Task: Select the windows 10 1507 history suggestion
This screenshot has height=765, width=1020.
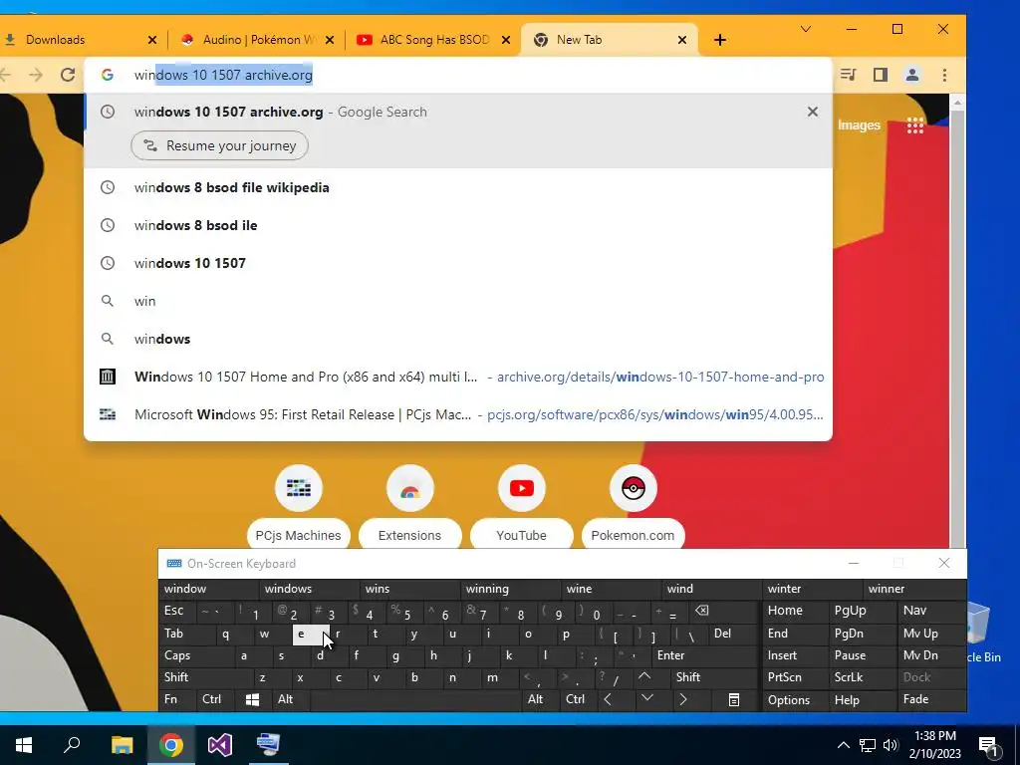Action: (458, 263)
